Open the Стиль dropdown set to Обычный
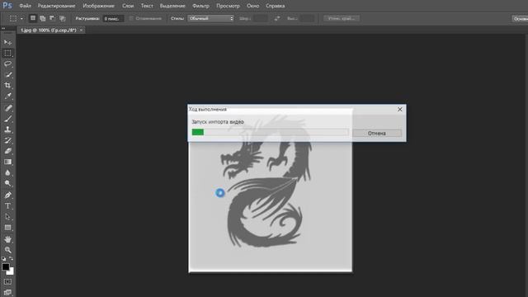The image size is (528, 297). click(211, 18)
